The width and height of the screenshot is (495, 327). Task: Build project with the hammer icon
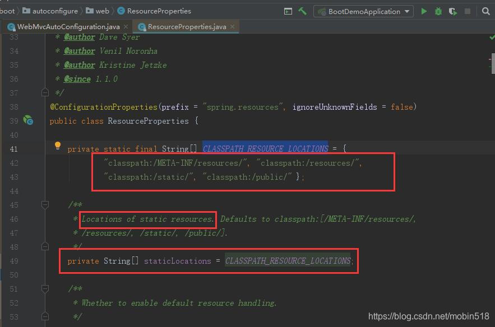tap(302, 11)
